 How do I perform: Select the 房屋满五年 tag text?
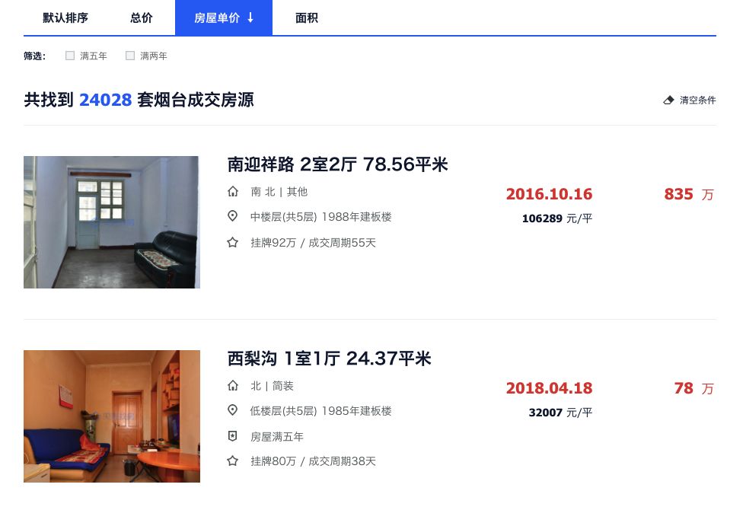277,437
